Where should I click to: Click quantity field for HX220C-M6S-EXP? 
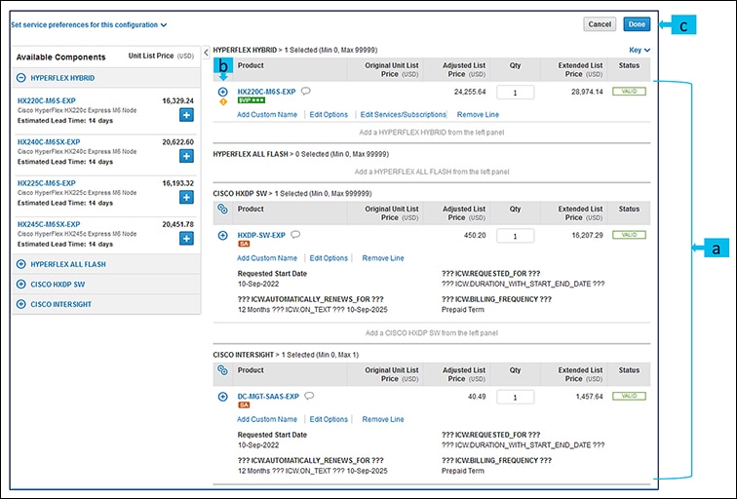[x=515, y=92]
